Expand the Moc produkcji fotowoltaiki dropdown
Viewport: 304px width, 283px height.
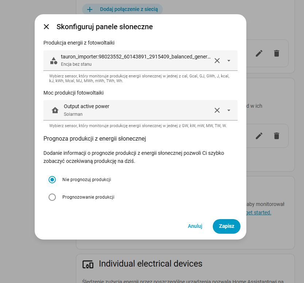[229, 110]
